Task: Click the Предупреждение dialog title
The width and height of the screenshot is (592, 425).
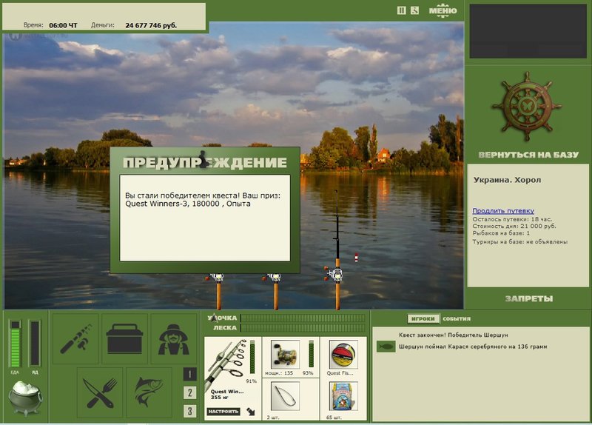Action: [x=205, y=162]
